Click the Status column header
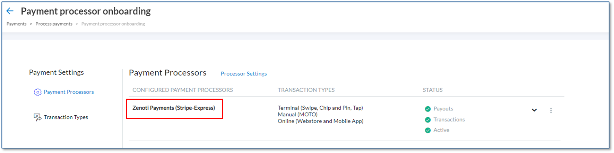This screenshot has width=614, height=153. (433, 90)
